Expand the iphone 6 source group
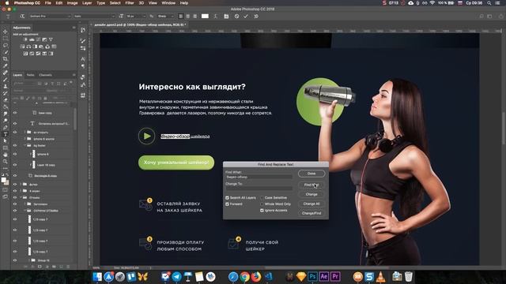Screen dimensions: 506x284 point(25,139)
